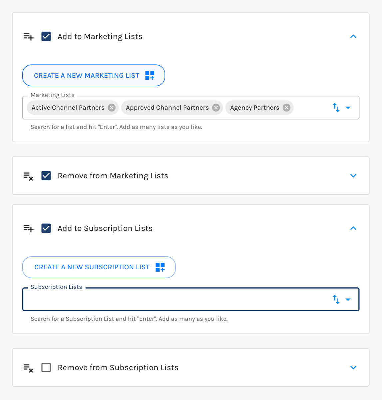Click the add-to-list icon beside Add to Marketing Lists
382x400 pixels.
pos(28,36)
